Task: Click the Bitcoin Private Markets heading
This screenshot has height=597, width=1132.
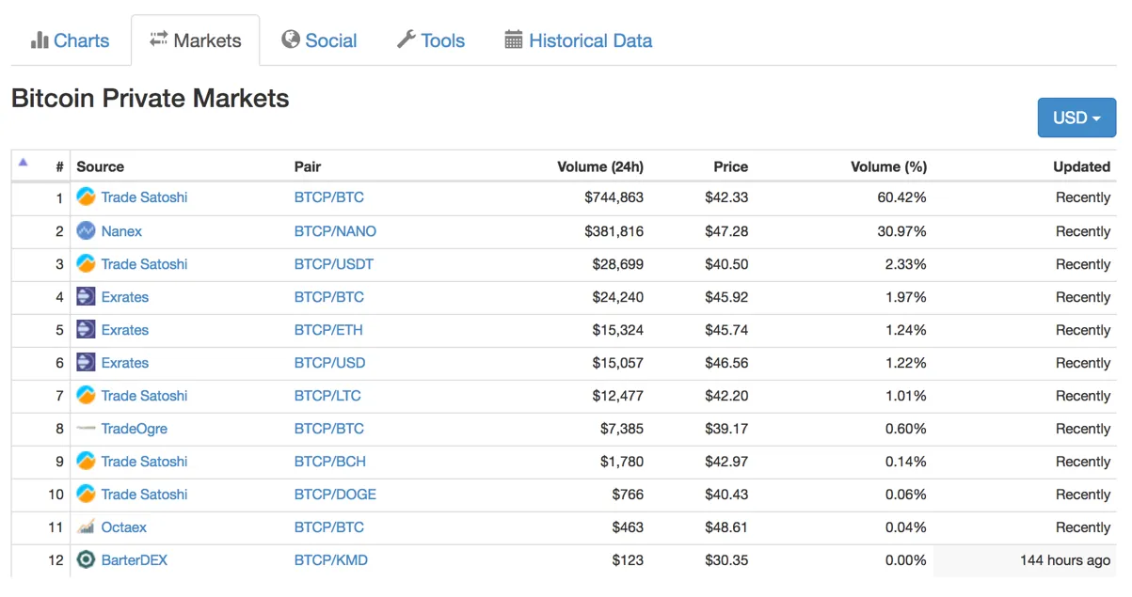Action: point(151,98)
